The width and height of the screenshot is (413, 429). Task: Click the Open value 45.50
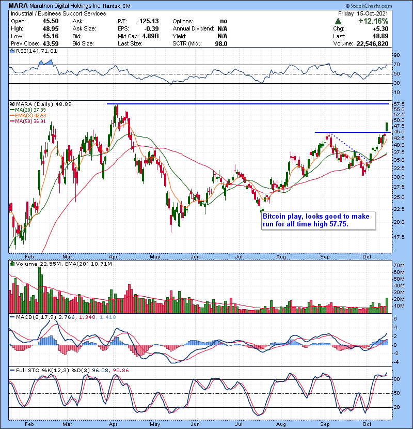(x=51, y=21)
